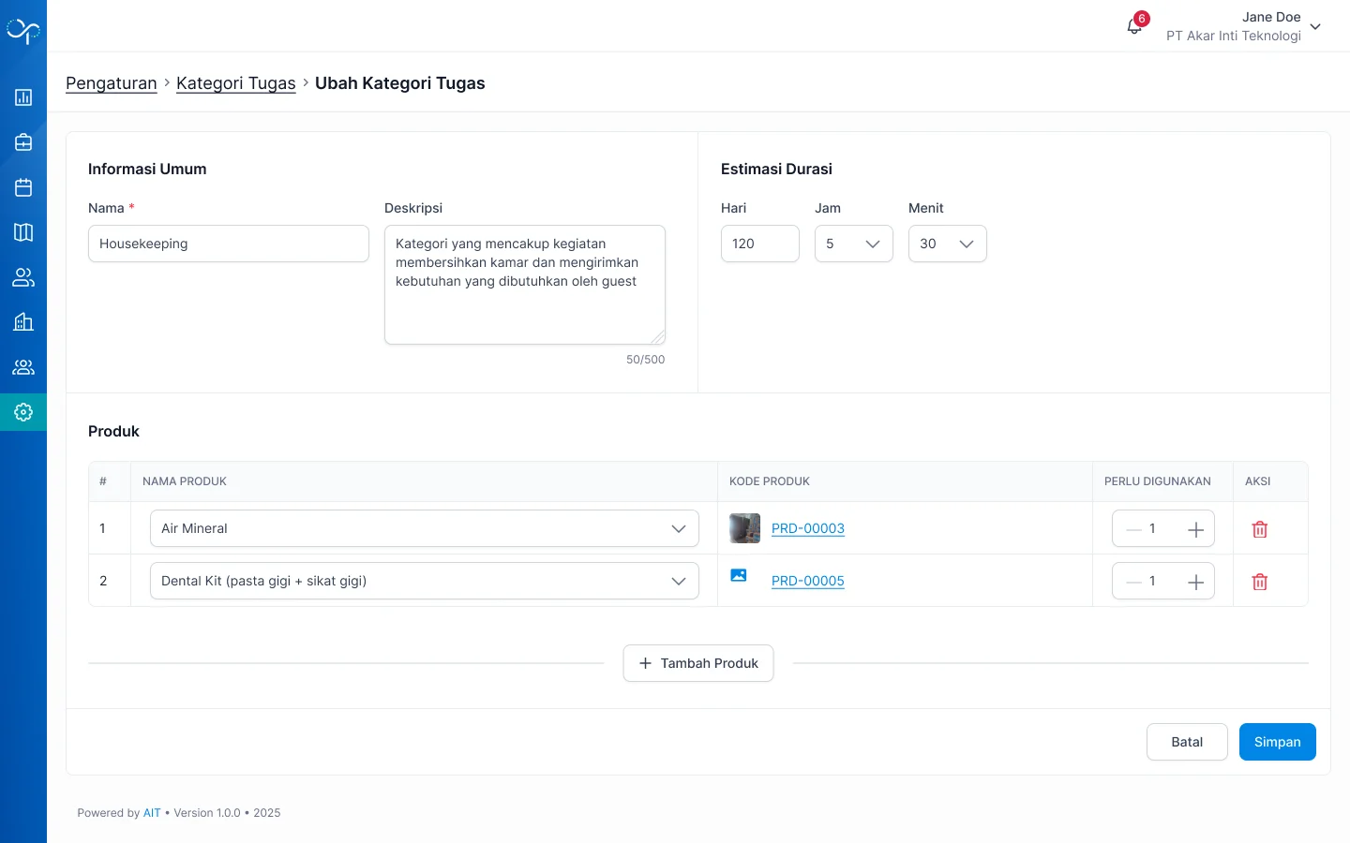Click the NAMA PRODUK column header
The image size is (1350, 843).
pos(185,481)
